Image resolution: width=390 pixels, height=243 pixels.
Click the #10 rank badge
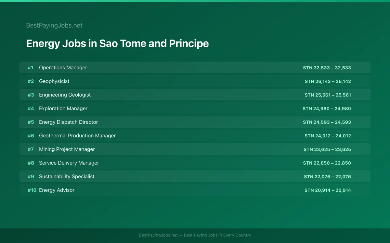(32, 190)
